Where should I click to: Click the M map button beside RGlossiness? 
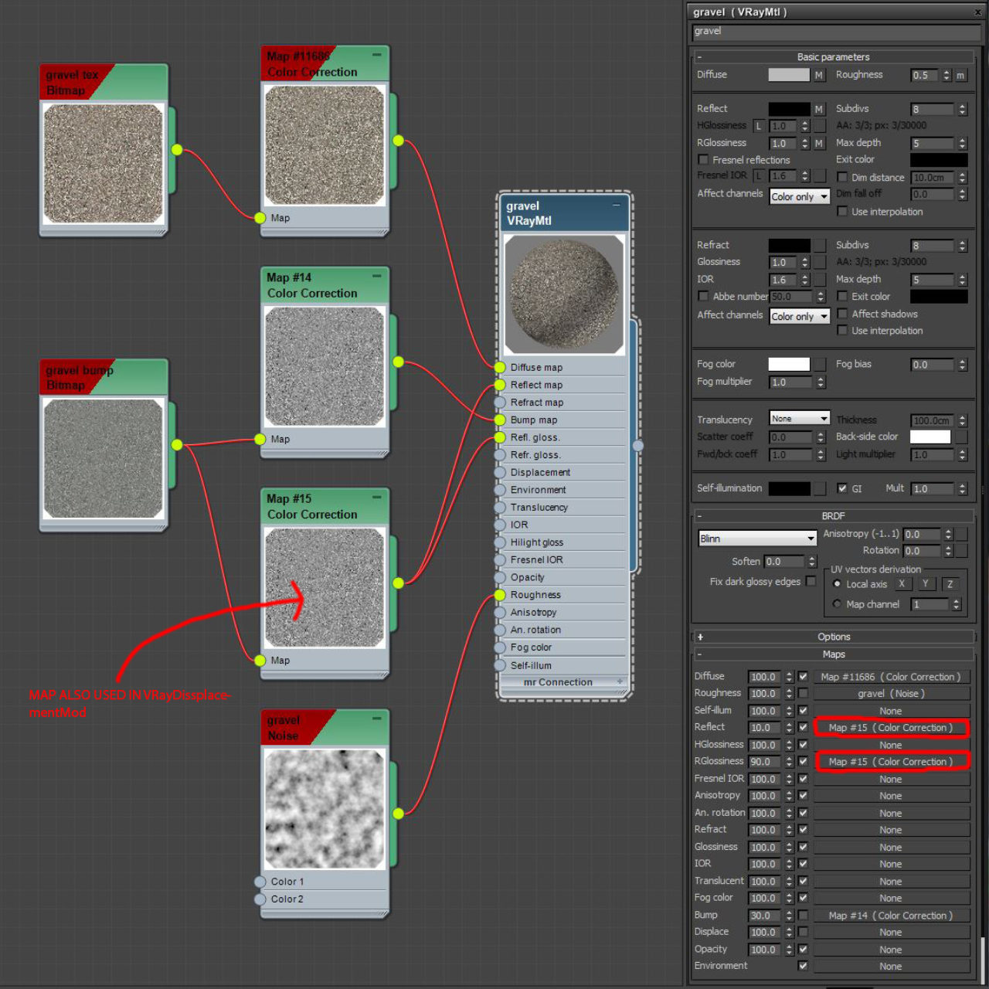819,143
